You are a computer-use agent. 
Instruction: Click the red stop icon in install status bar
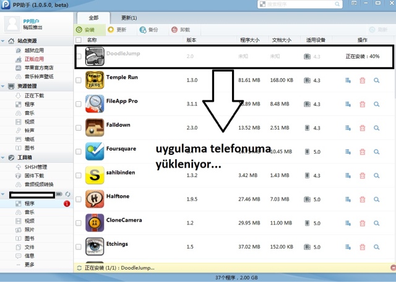pos(393,268)
